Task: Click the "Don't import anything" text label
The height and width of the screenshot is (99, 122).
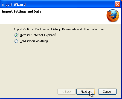Action: click(34, 41)
